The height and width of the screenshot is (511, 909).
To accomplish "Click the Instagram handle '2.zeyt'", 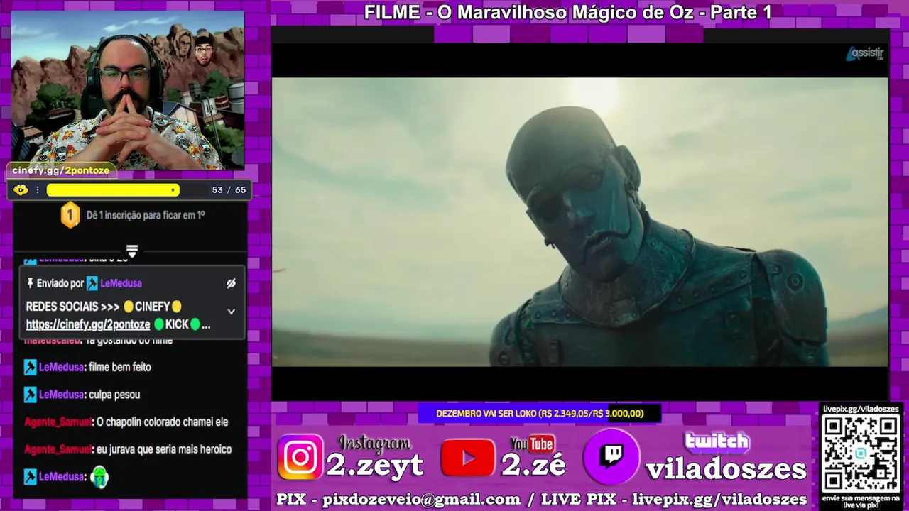I will click(374, 464).
